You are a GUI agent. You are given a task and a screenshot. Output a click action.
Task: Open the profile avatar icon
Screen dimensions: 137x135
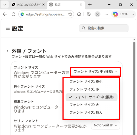click(x=98, y=14)
